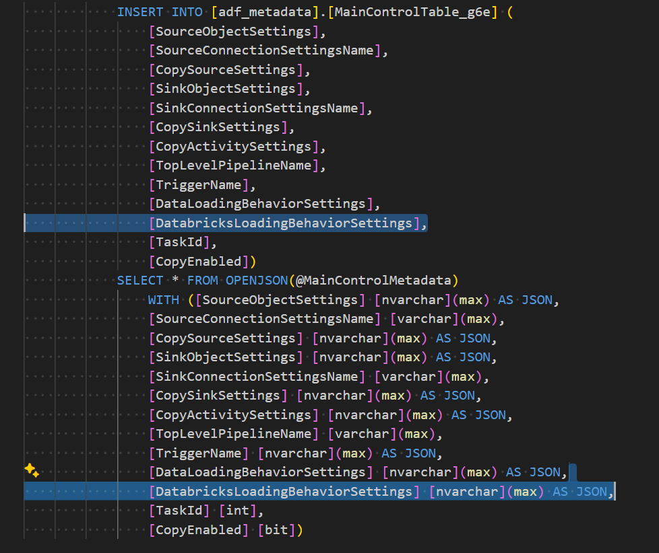Screen dimensions: 659x553
Task: Click the FROM keyword
Action: pyautogui.click(x=203, y=281)
